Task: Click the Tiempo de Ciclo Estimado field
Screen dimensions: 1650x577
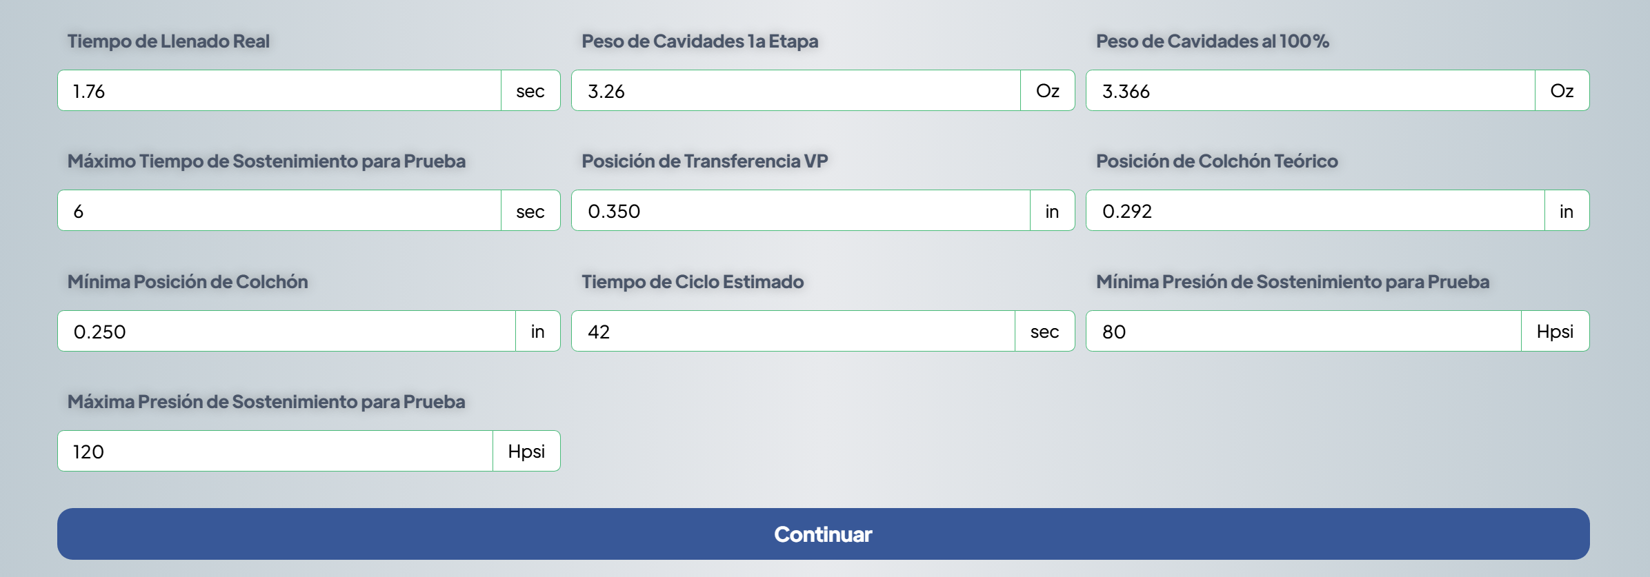Action: [793, 331]
